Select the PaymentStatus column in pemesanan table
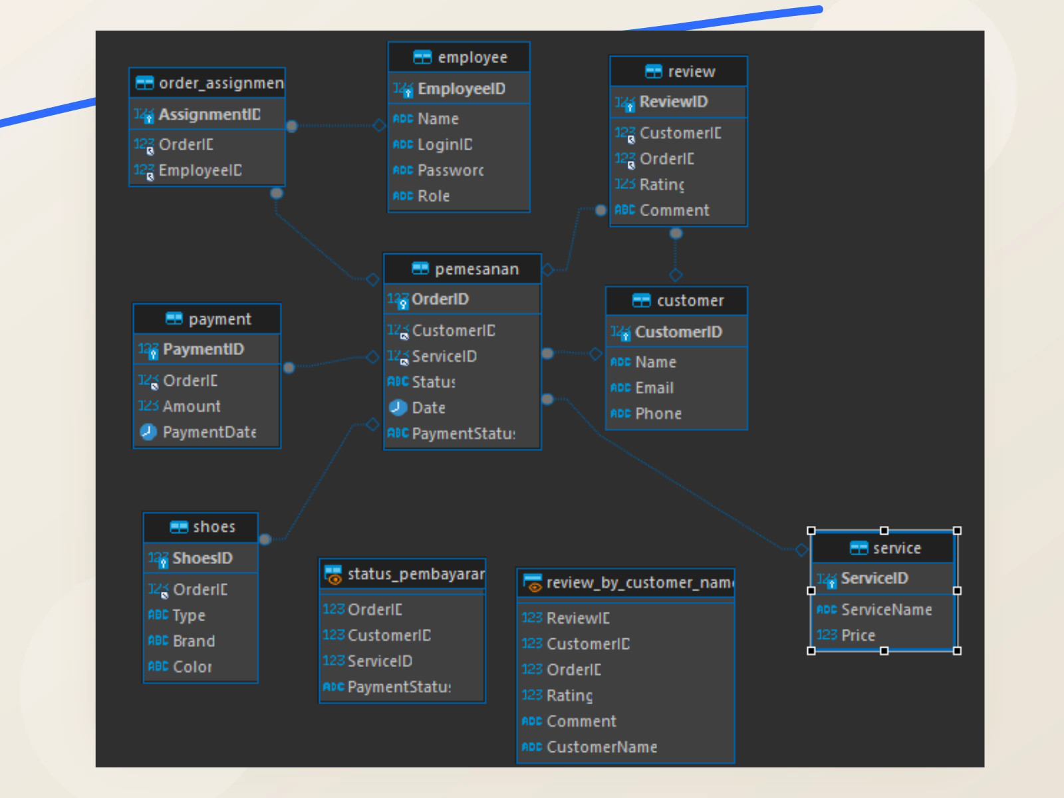1064x798 pixels. point(462,434)
